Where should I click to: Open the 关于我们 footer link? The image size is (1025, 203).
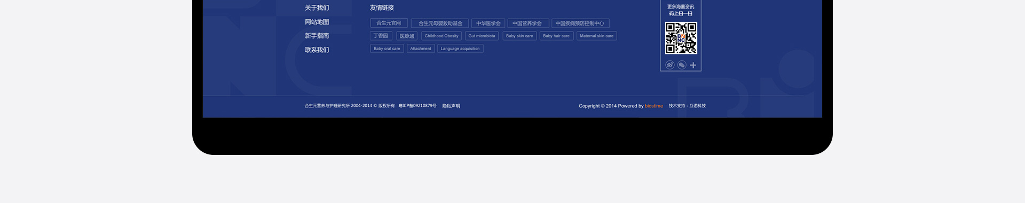click(x=317, y=8)
